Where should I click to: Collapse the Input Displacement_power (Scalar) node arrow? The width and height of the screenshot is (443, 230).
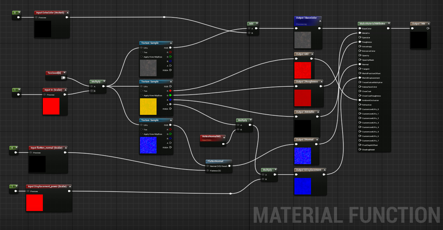(70, 186)
